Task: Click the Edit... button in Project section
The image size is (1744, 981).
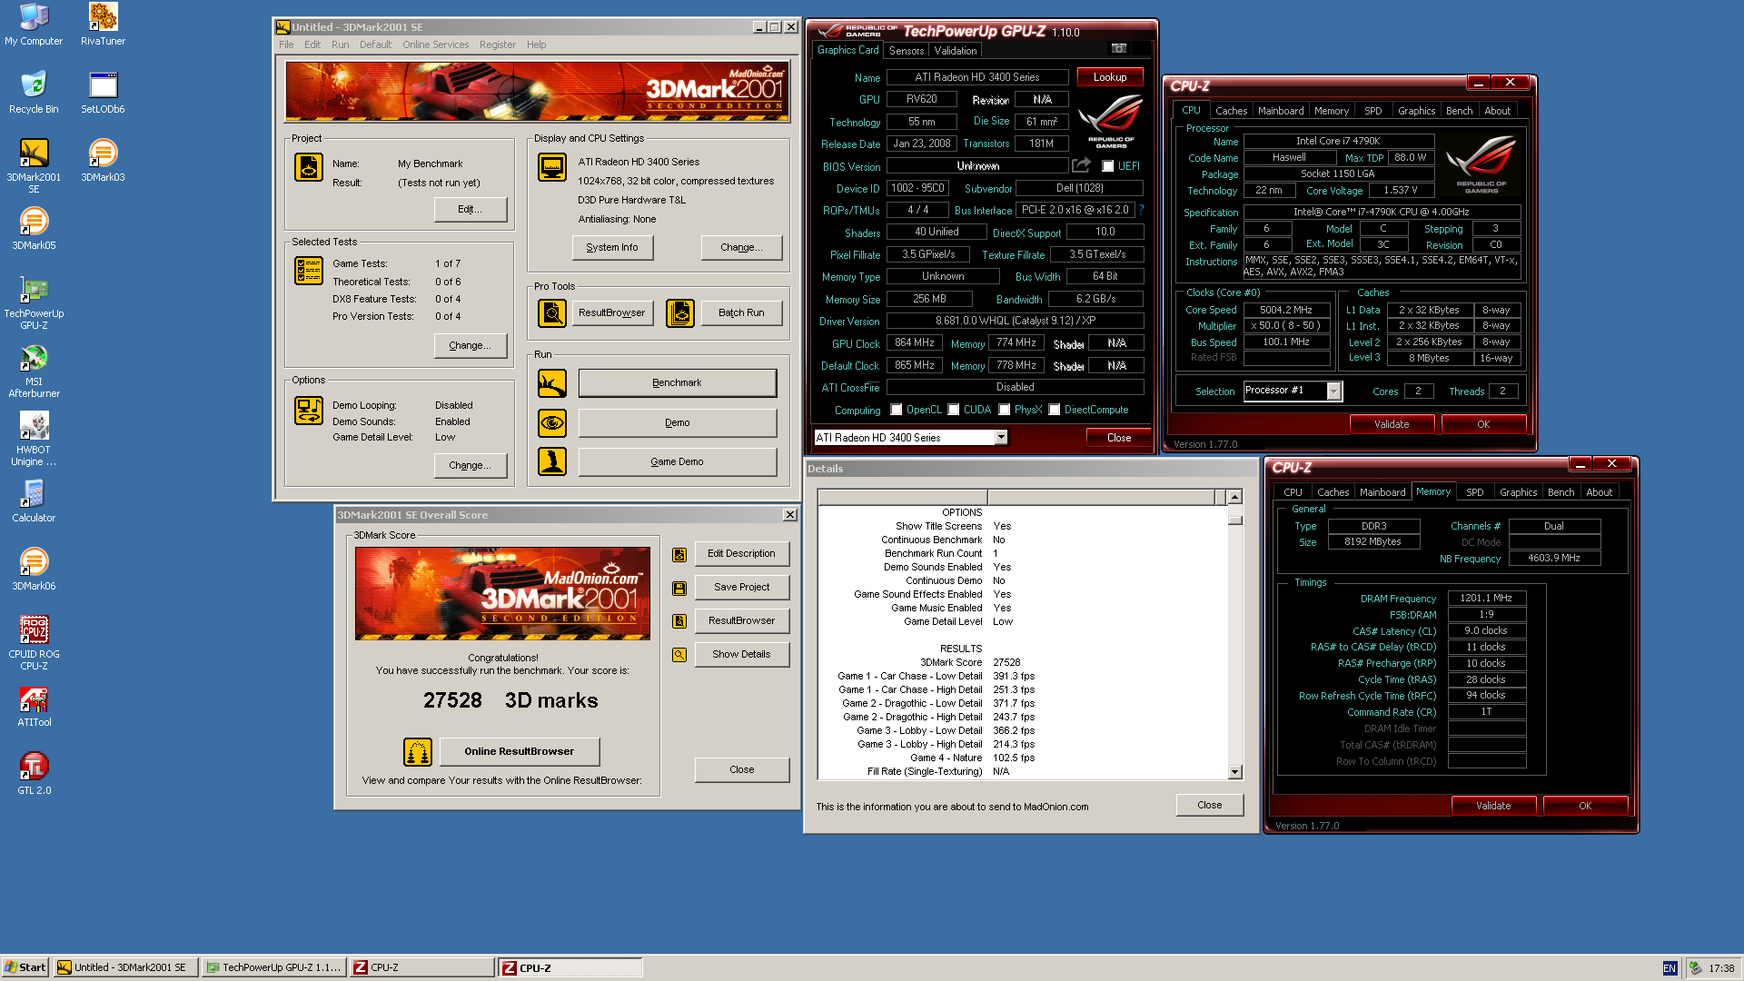Action: tap(470, 209)
